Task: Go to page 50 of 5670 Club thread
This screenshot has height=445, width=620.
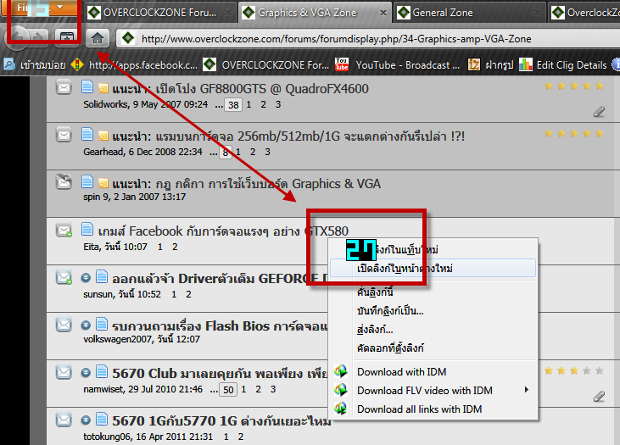Action: [x=228, y=390]
